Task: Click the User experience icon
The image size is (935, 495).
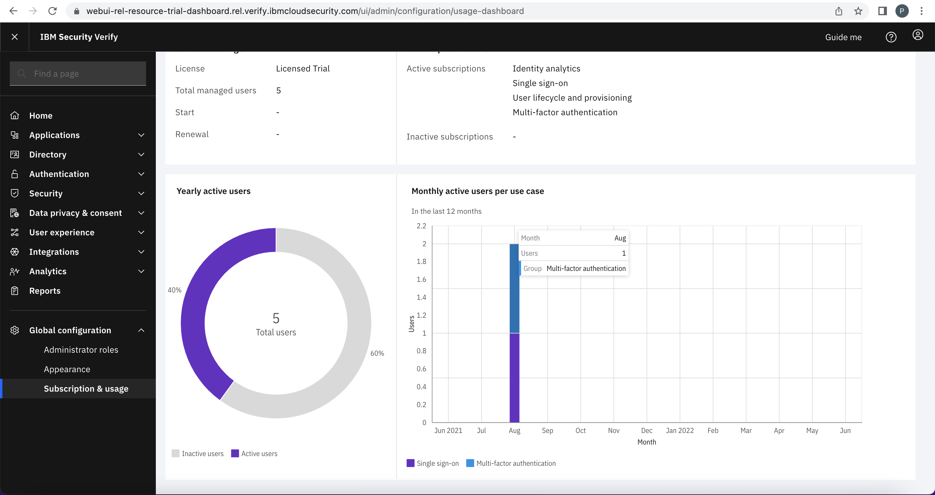Action: click(x=15, y=233)
